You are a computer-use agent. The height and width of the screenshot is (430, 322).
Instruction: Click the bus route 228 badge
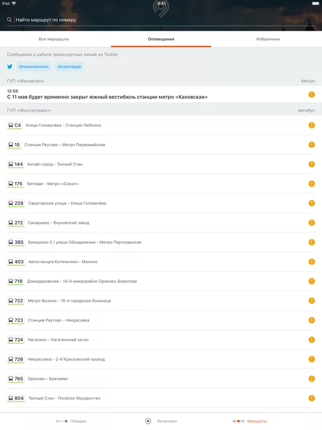click(x=16, y=203)
